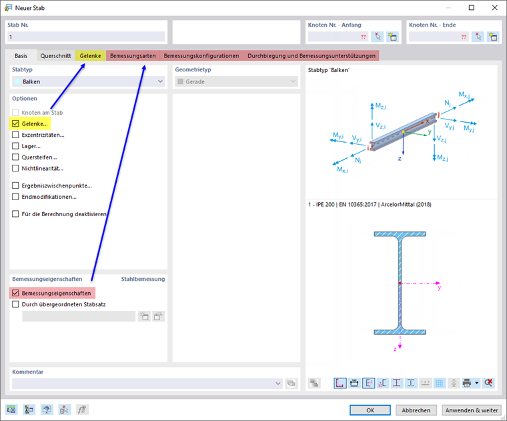This screenshot has width=507, height=421.
Task: Enable the 'Quersteifen...' checkbox
Action: (x=15, y=157)
